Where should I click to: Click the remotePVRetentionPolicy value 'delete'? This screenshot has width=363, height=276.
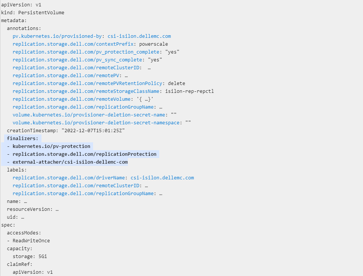pos(176,84)
